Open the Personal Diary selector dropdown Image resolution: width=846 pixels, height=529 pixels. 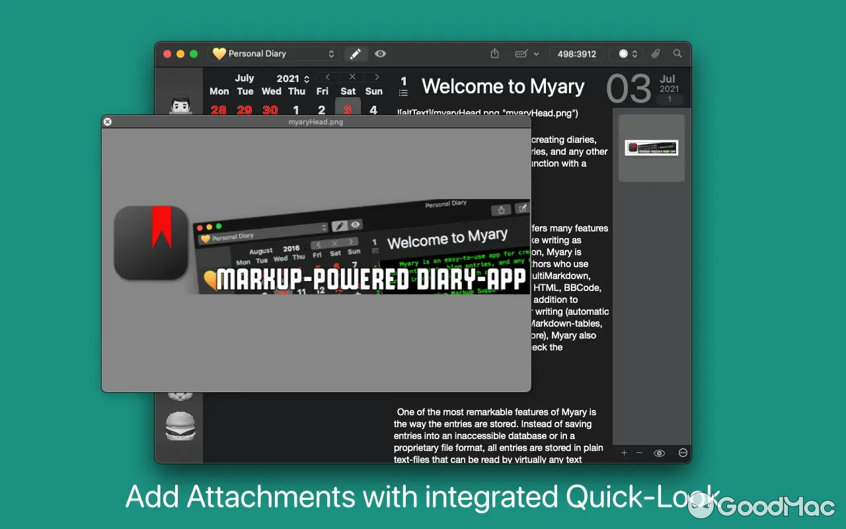274,54
